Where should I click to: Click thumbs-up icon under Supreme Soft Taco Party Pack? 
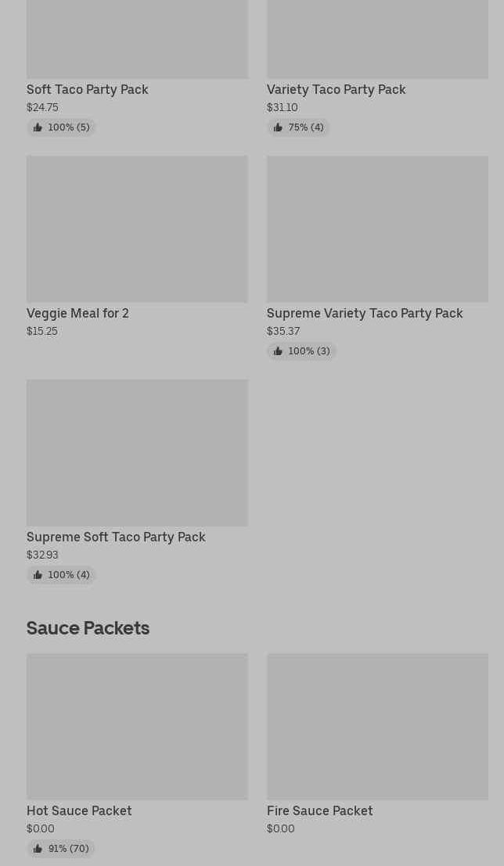point(38,575)
